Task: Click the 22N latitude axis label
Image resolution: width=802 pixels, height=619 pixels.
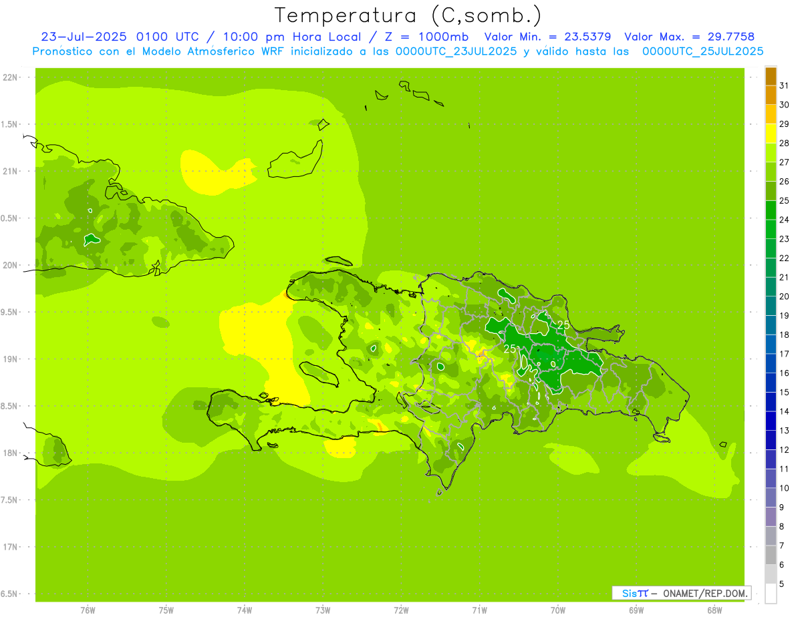Action: click(11, 77)
